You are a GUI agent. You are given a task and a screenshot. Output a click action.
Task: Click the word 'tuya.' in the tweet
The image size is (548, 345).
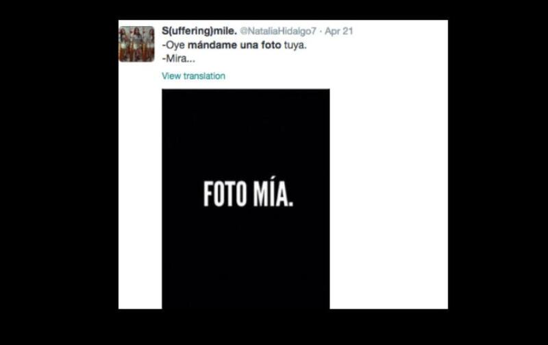295,45
